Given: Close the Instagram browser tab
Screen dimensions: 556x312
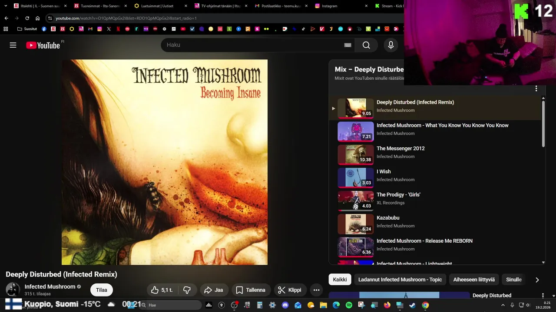Looking at the screenshot, I should point(366,6).
